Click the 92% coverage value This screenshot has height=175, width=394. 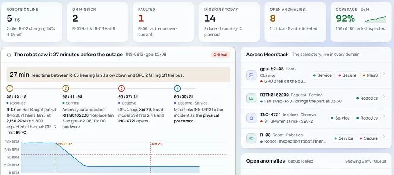[345, 19]
